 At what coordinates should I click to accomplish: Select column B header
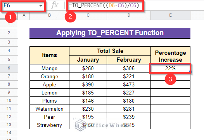[49, 15]
